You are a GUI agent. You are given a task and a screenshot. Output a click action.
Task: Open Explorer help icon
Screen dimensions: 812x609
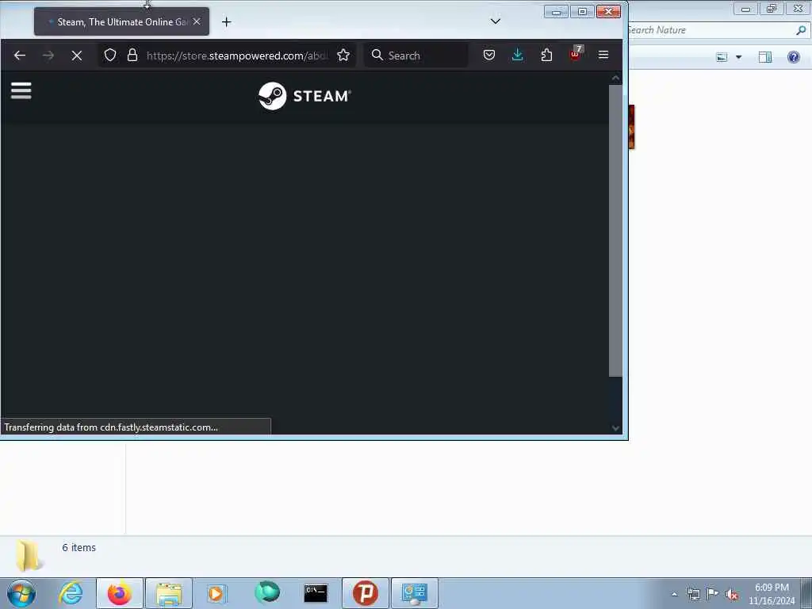point(793,57)
